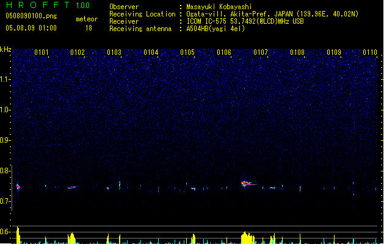Click the kHz axis unit label
The width and height of the screenshot is (384, 244).
click(x=5, y=49)
